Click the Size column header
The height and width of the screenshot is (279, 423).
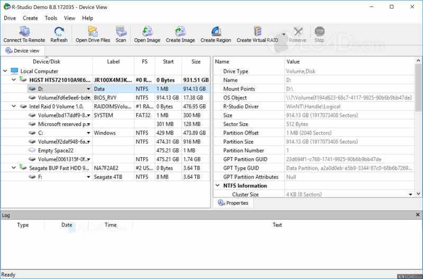[x=196, y=62]
